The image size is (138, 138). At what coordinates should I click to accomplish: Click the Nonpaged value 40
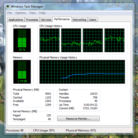click(x=49, y=119)
